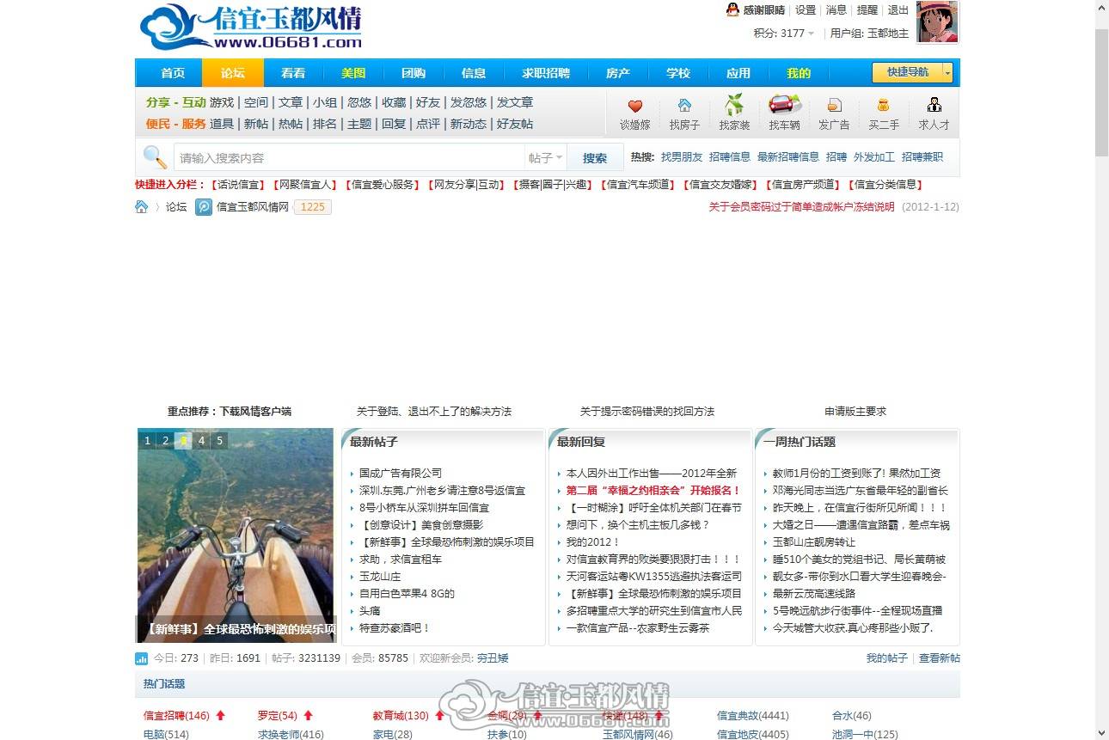Open hot topic 玉都山庄靓房转让
This screenshot has height=740, width=1109.
814,542
